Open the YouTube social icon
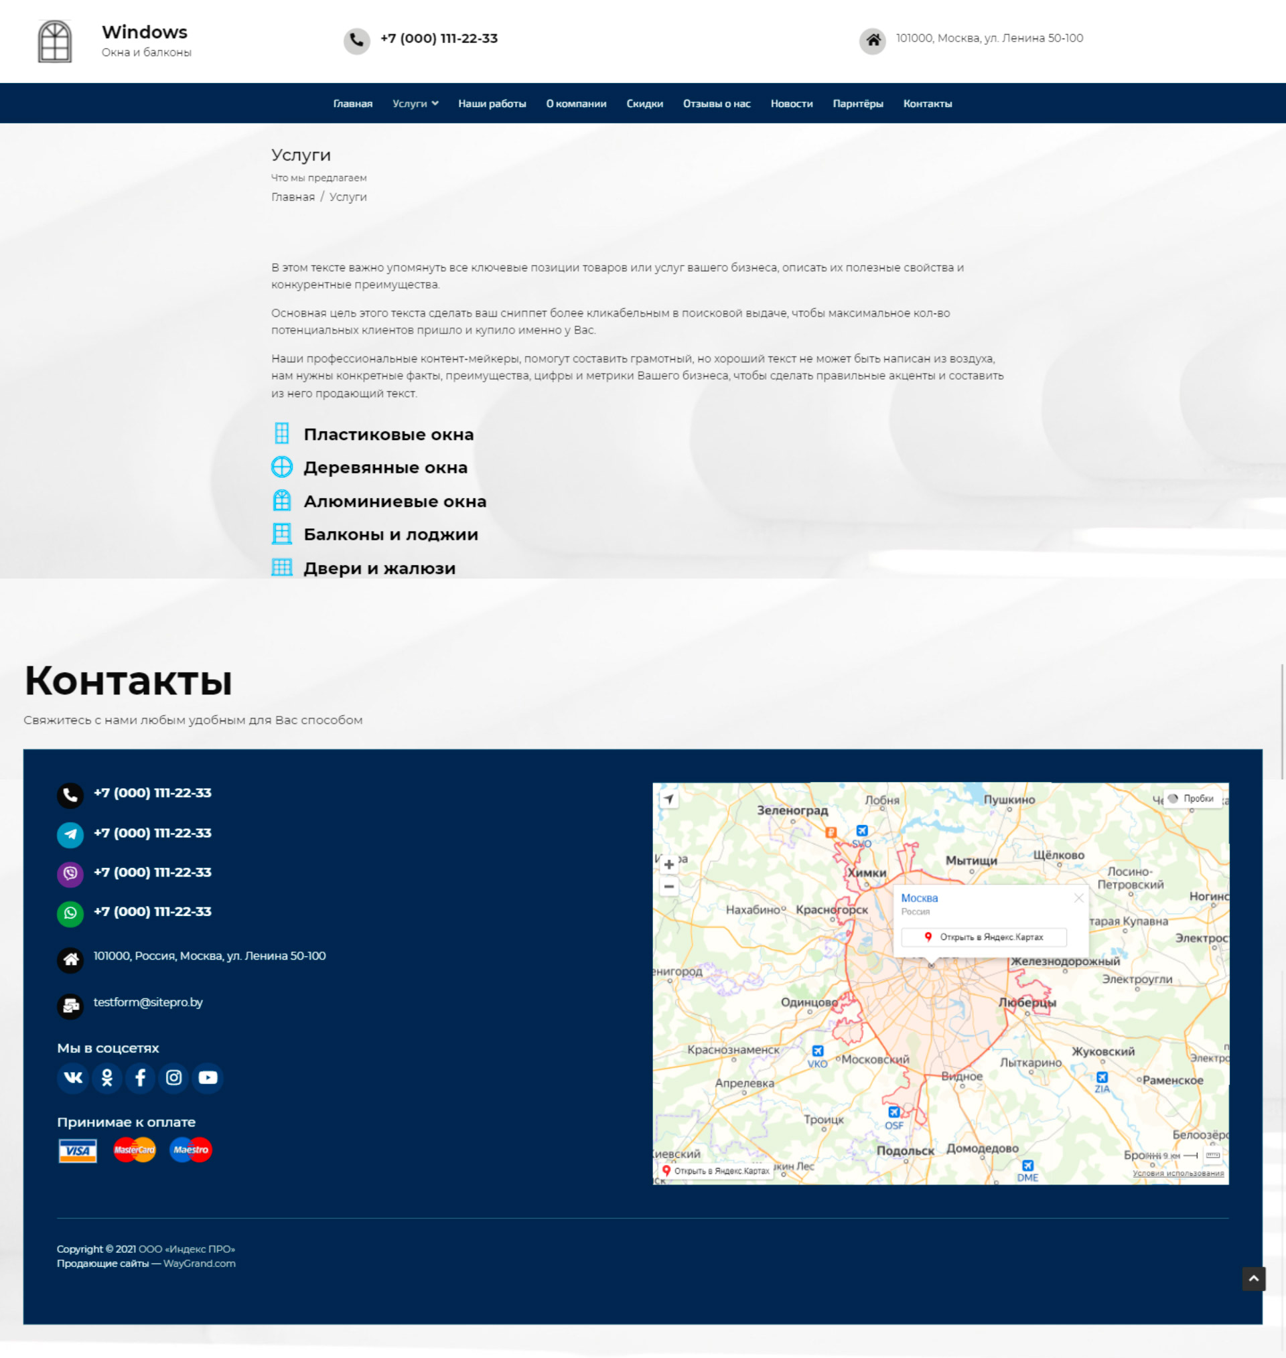This screenshot has width=1286, height=1358. pos(208,1078)
